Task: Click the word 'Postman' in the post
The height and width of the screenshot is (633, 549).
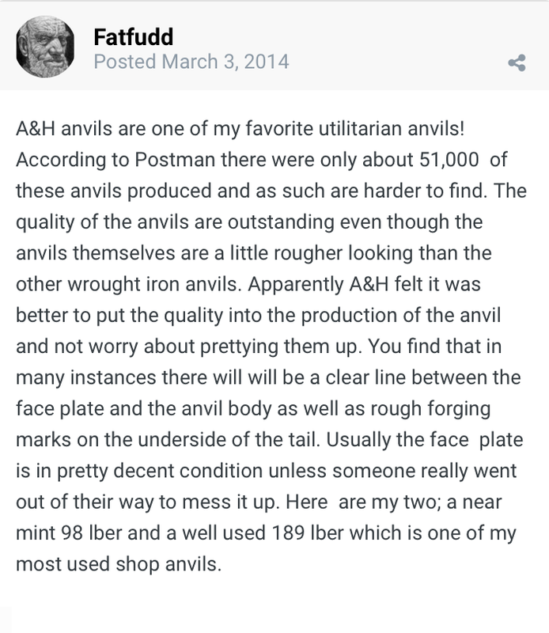Action: click(x=175, y=160)
